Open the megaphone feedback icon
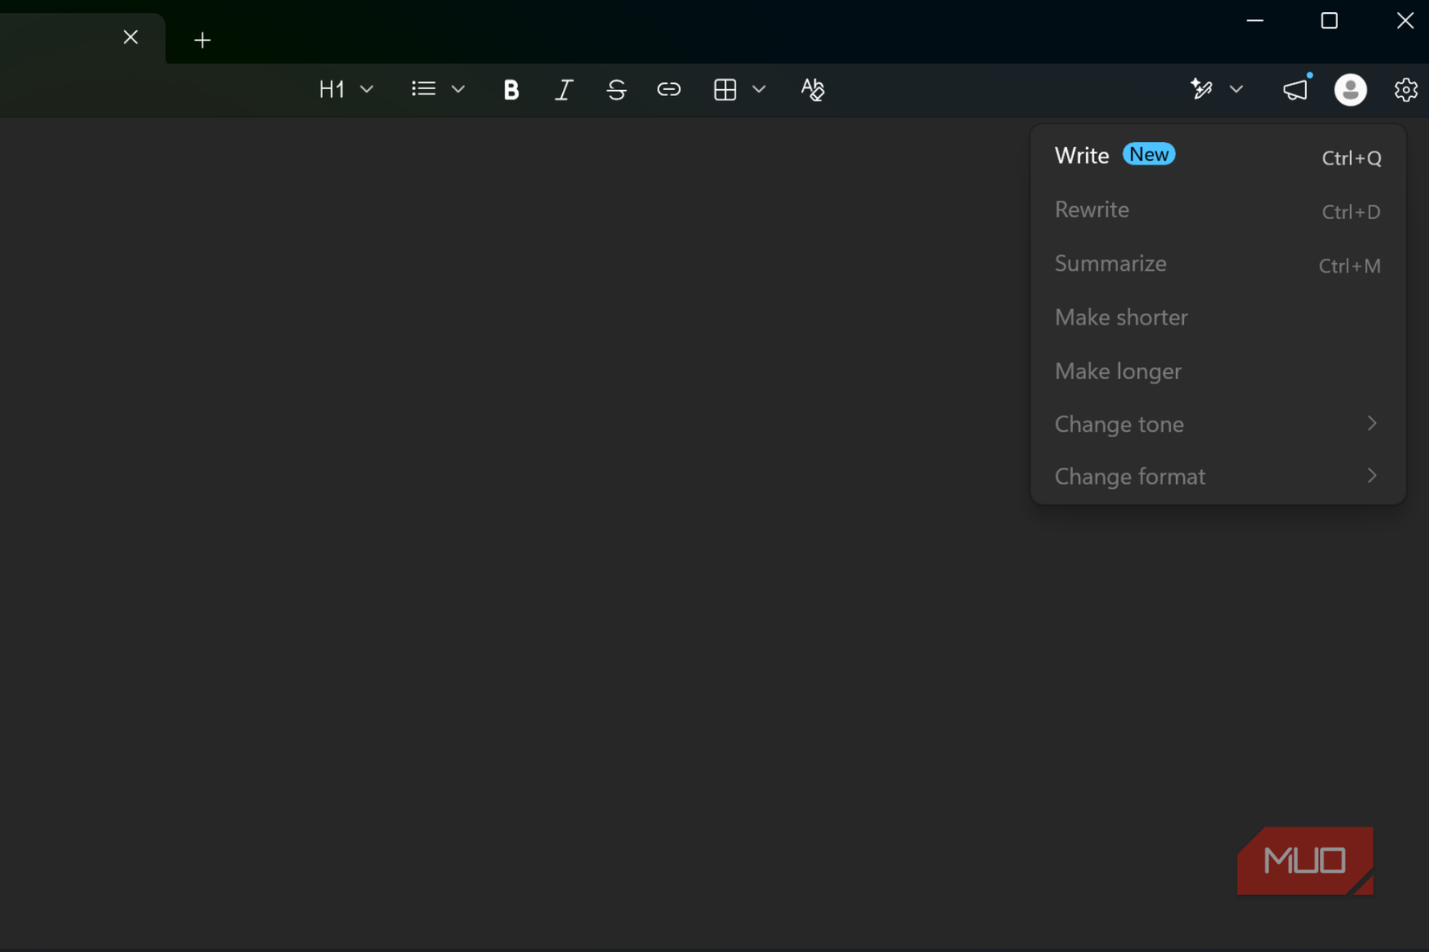1429x952 pixels. click(1296, 88)
